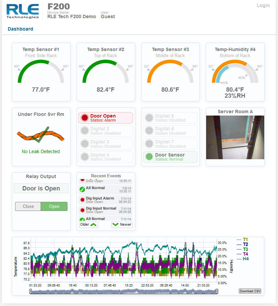Screen dimensions: 278x306
Task: Click the Temp Sensor #1 gauge
Action: coord(41,72)
